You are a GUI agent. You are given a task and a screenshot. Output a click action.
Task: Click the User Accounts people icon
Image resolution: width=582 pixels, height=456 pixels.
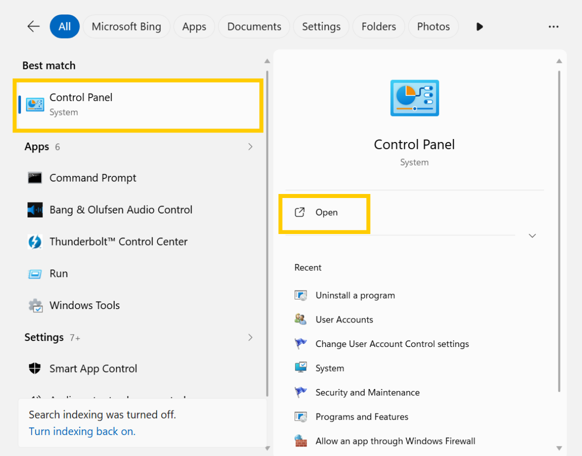click(301, 319)
